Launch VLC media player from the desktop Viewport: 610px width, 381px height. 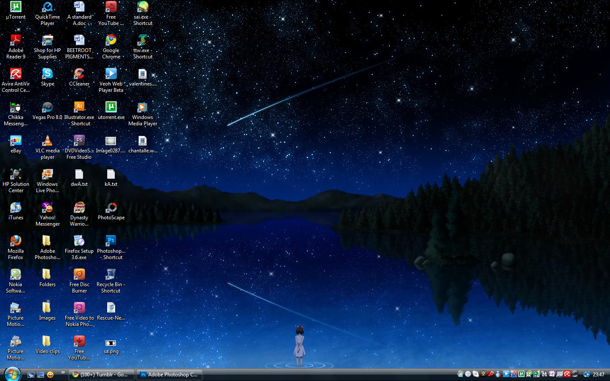[x=47, y=147]
